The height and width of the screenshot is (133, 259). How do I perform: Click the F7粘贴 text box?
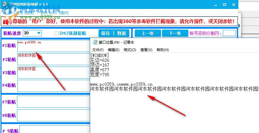54,102
